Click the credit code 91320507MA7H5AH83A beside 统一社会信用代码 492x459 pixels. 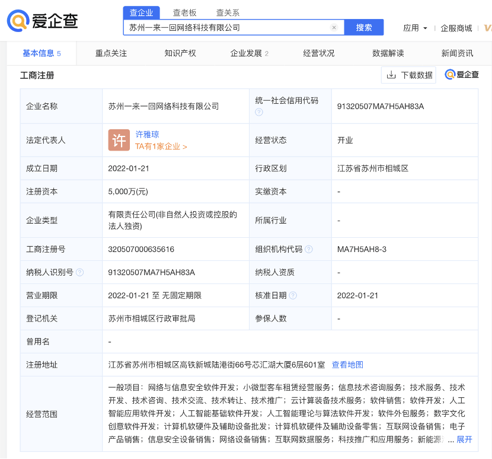coord(381,106)
